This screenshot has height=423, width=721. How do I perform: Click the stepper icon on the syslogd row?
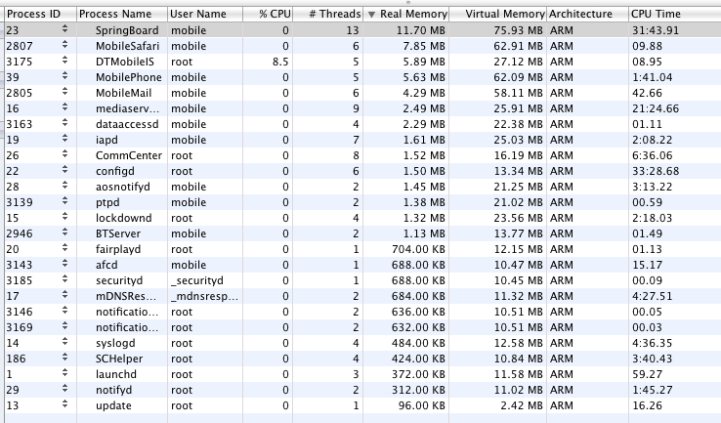click(x=64, y=342)
